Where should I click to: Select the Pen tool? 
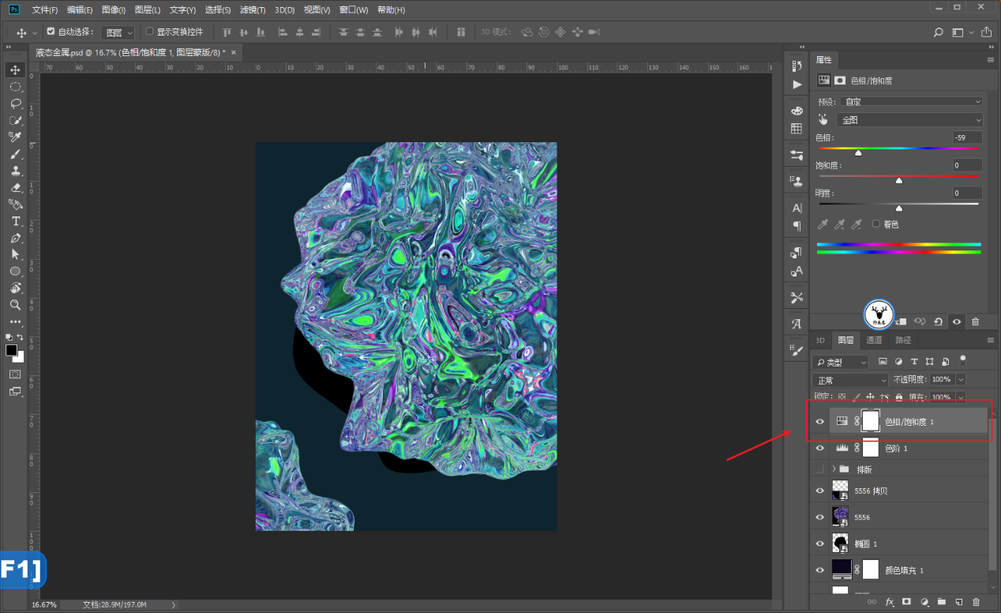pyautogui.click(x=15, y=238)
